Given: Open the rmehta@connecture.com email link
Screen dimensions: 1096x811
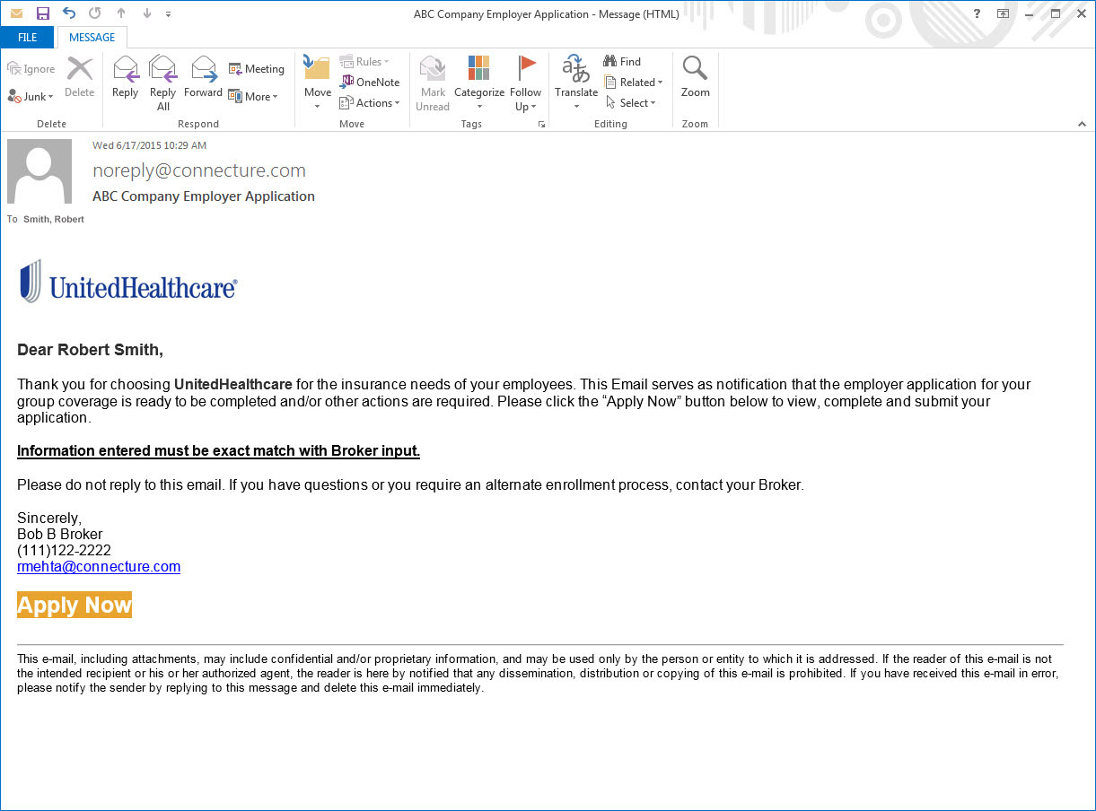Looking at the screenshot, I should click(99, 567).
